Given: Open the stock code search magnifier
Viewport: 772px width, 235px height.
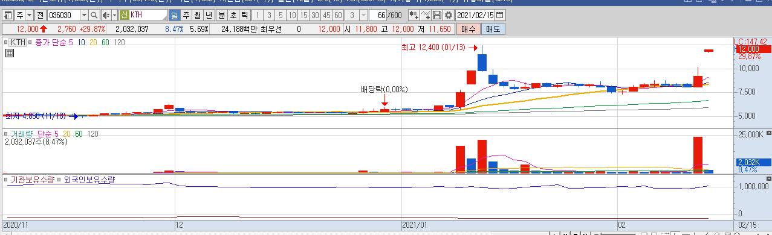Looking at the screenshot, I should pos(94,15).
